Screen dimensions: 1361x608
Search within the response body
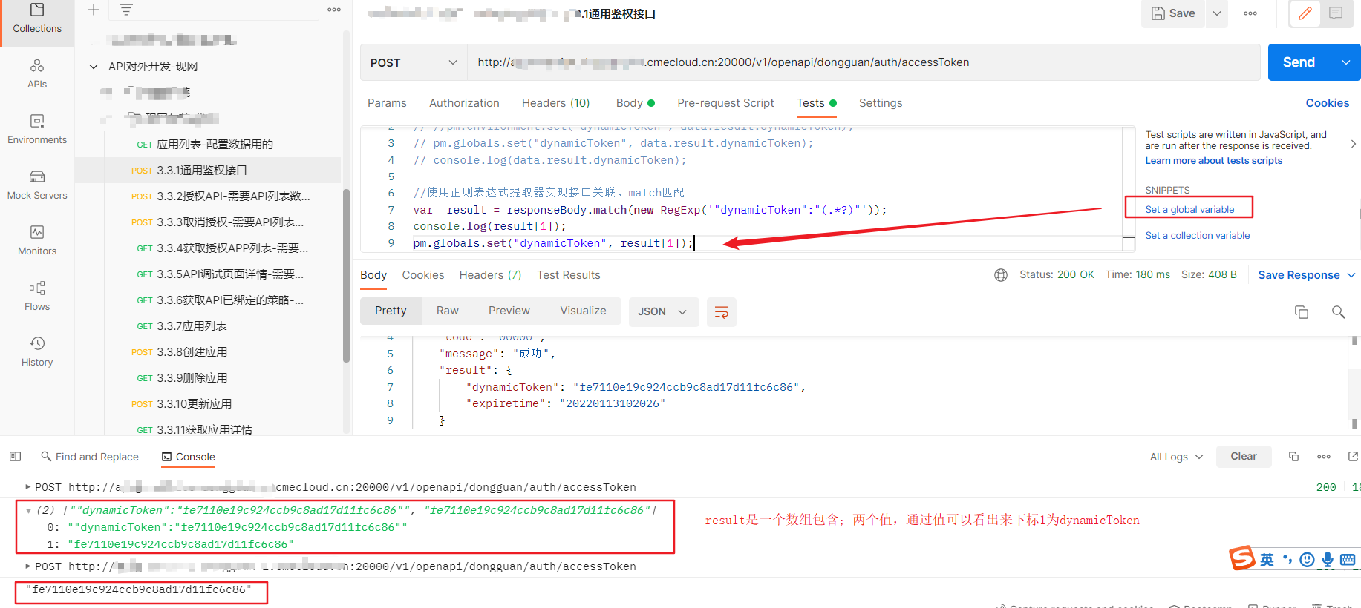pos(1338,312)
